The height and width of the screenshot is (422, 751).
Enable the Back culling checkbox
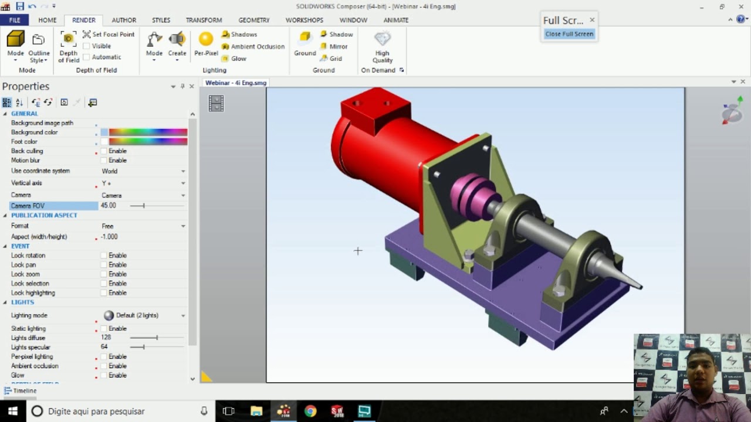(104, 151)
